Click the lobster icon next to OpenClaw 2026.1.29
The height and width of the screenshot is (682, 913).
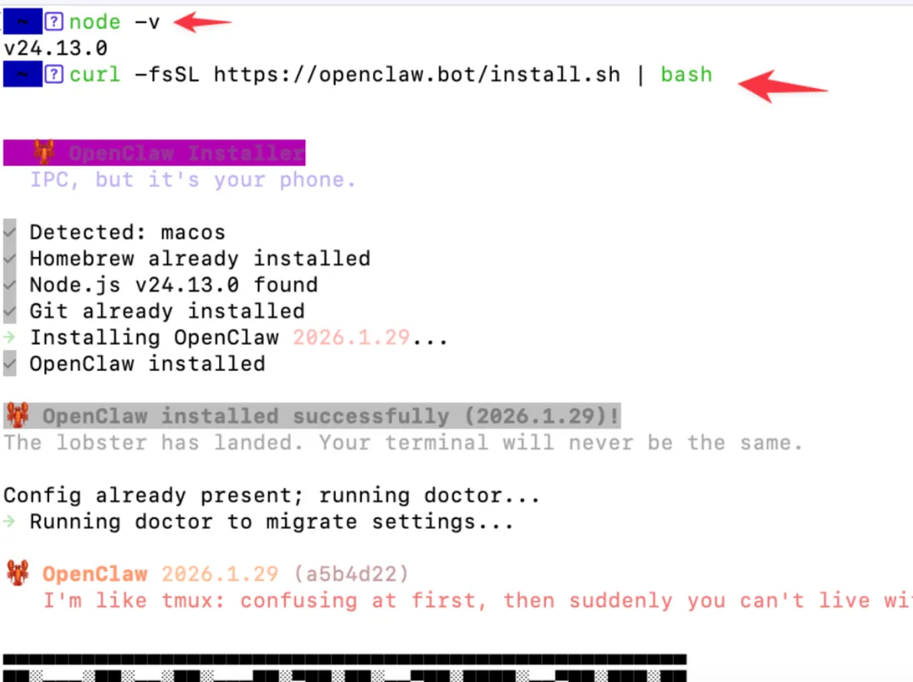18,573
